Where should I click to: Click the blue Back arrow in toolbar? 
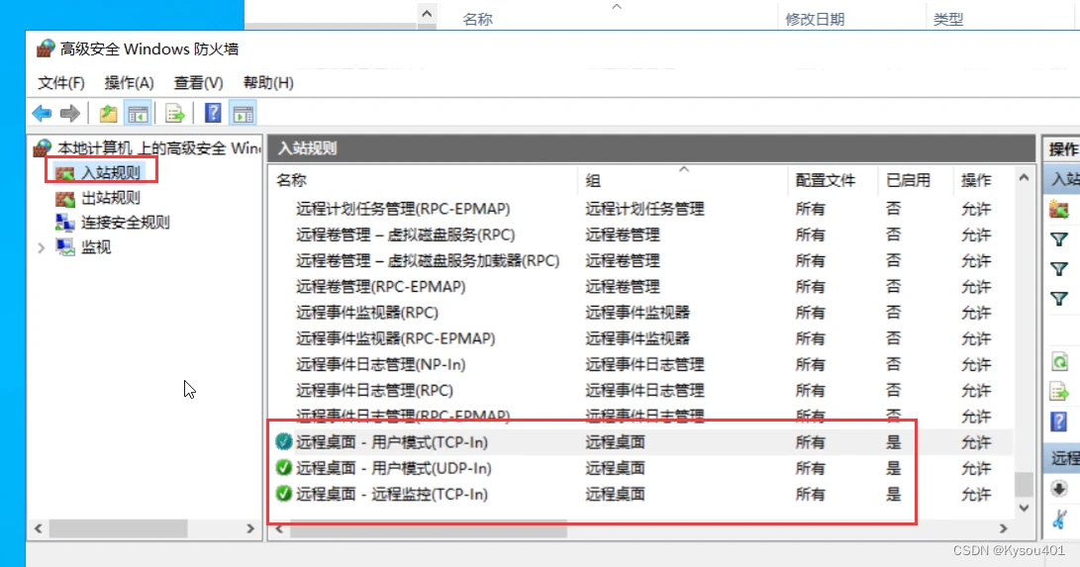[x=42, y=113]
